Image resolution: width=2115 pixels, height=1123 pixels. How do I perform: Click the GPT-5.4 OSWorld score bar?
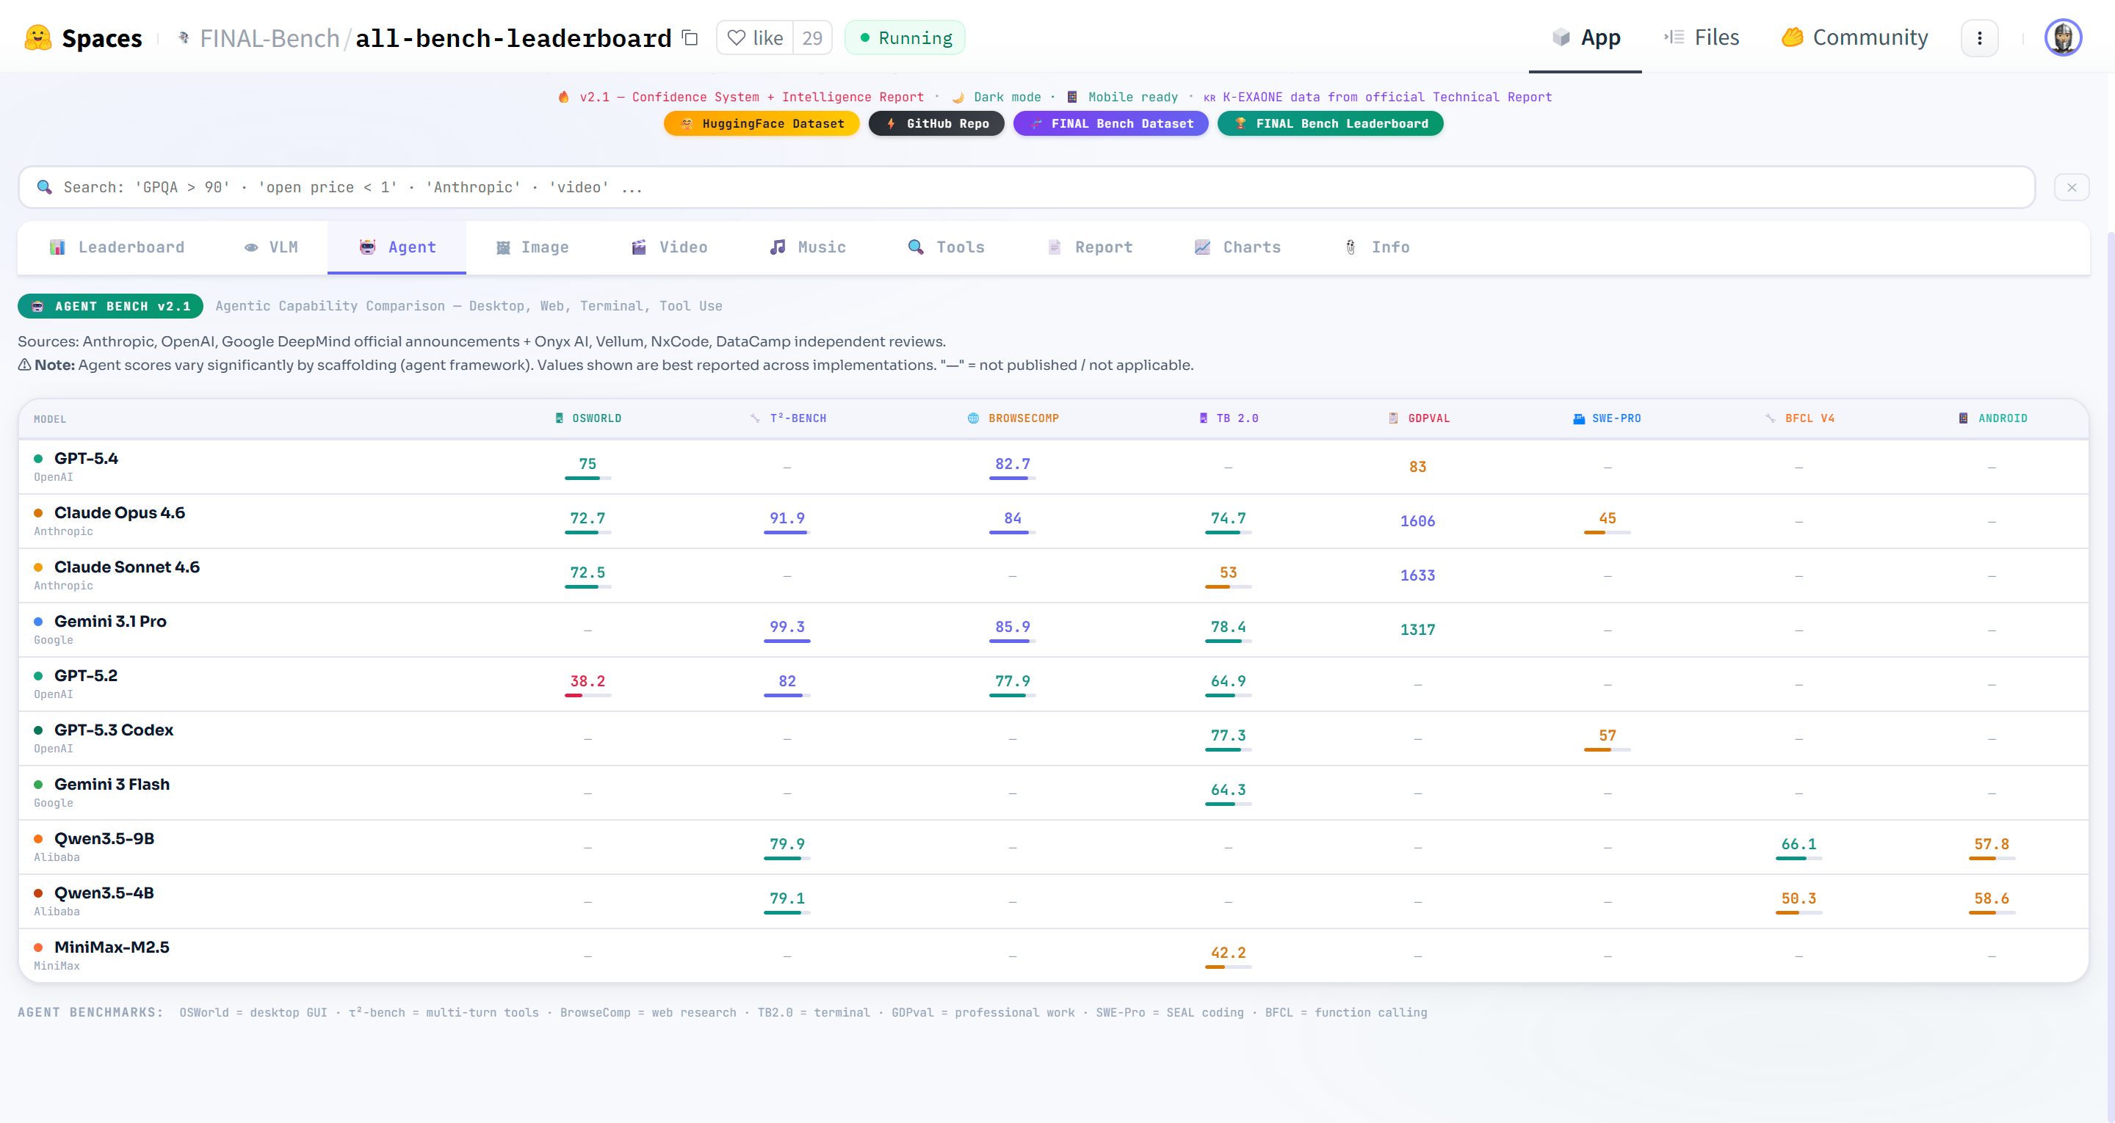[x=587, y=478]
